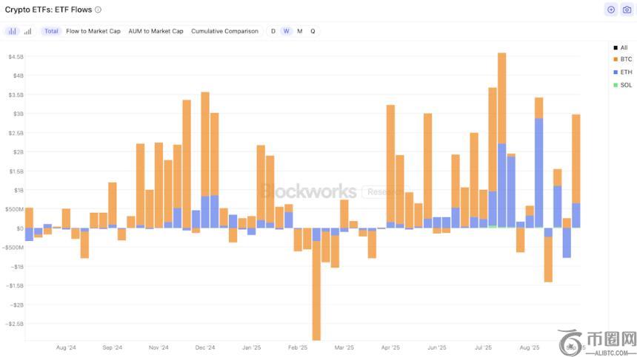This screenshot has height=357, width=637.
Task: Click the info icon beside ETF Flows title
Action: pos(99,10)
